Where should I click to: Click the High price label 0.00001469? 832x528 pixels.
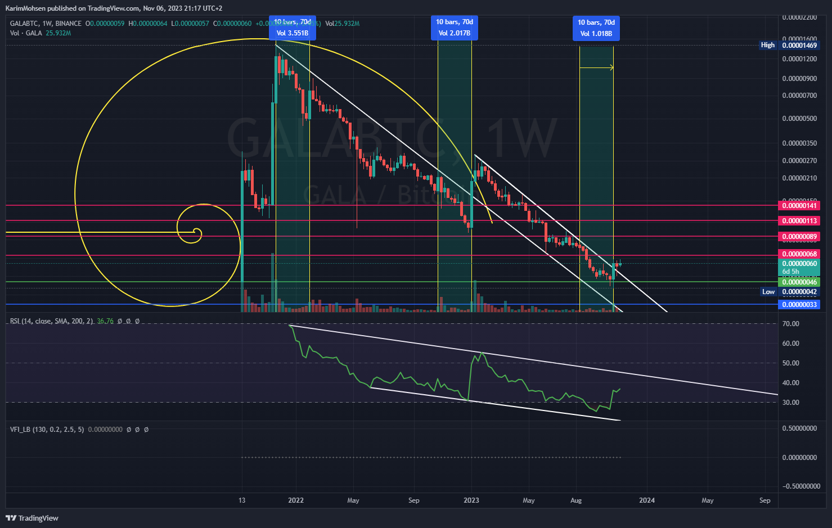coord(799,45)
